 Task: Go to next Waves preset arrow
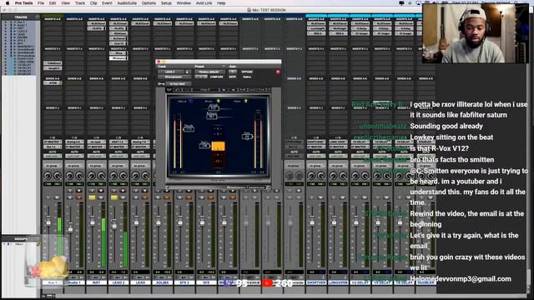[234, 90]
